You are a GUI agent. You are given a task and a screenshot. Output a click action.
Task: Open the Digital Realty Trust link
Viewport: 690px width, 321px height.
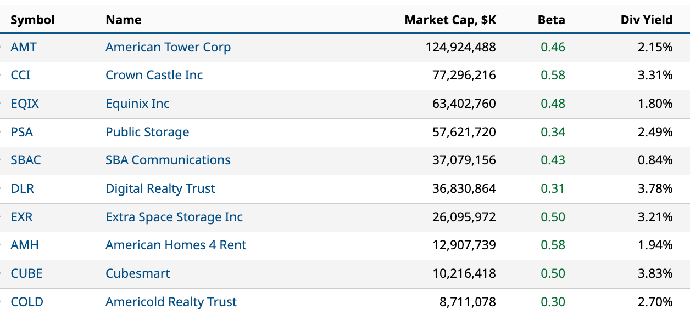(160, 188)
